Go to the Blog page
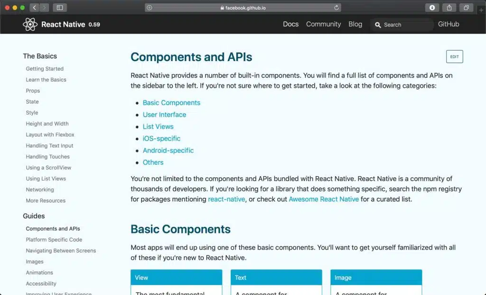This screenshot has width=486, height=295. pyautogui.click(x=355, y=24)
